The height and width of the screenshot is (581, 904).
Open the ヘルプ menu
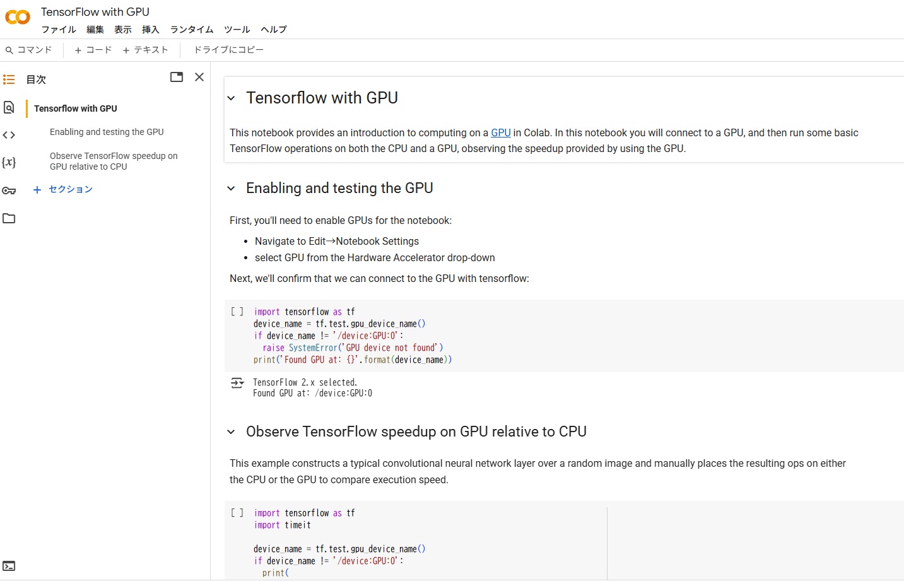(274, 30)
